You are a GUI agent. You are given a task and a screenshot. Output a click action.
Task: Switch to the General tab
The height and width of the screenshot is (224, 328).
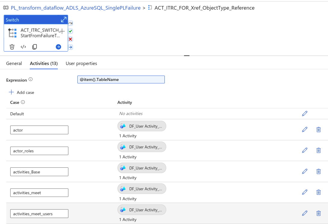pos(14,63)
